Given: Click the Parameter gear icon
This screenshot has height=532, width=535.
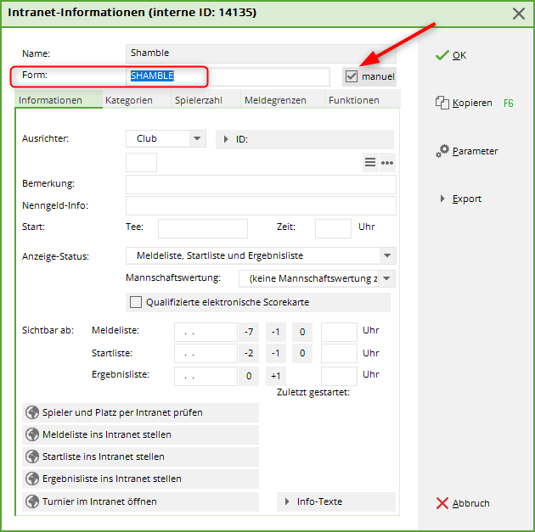Looking at the screenshot, I should pos(442,151).
